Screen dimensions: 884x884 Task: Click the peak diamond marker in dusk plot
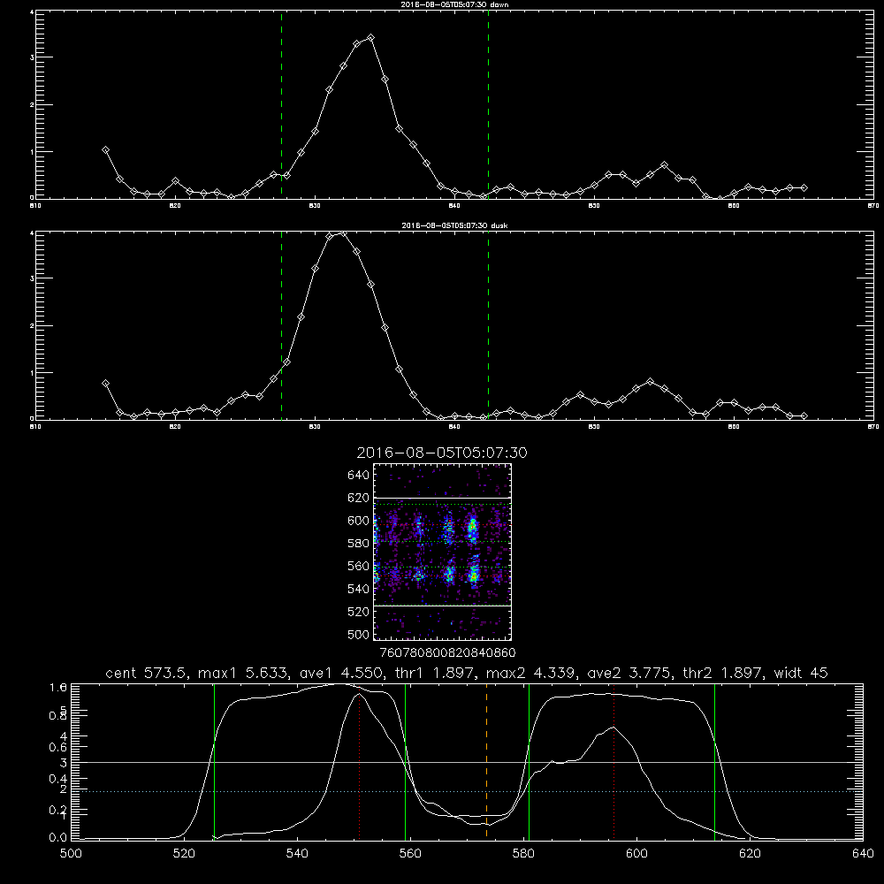342,232
